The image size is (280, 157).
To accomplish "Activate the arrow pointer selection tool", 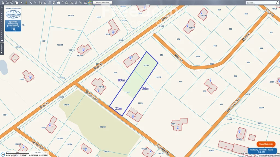I will click(x=21, y=2).
